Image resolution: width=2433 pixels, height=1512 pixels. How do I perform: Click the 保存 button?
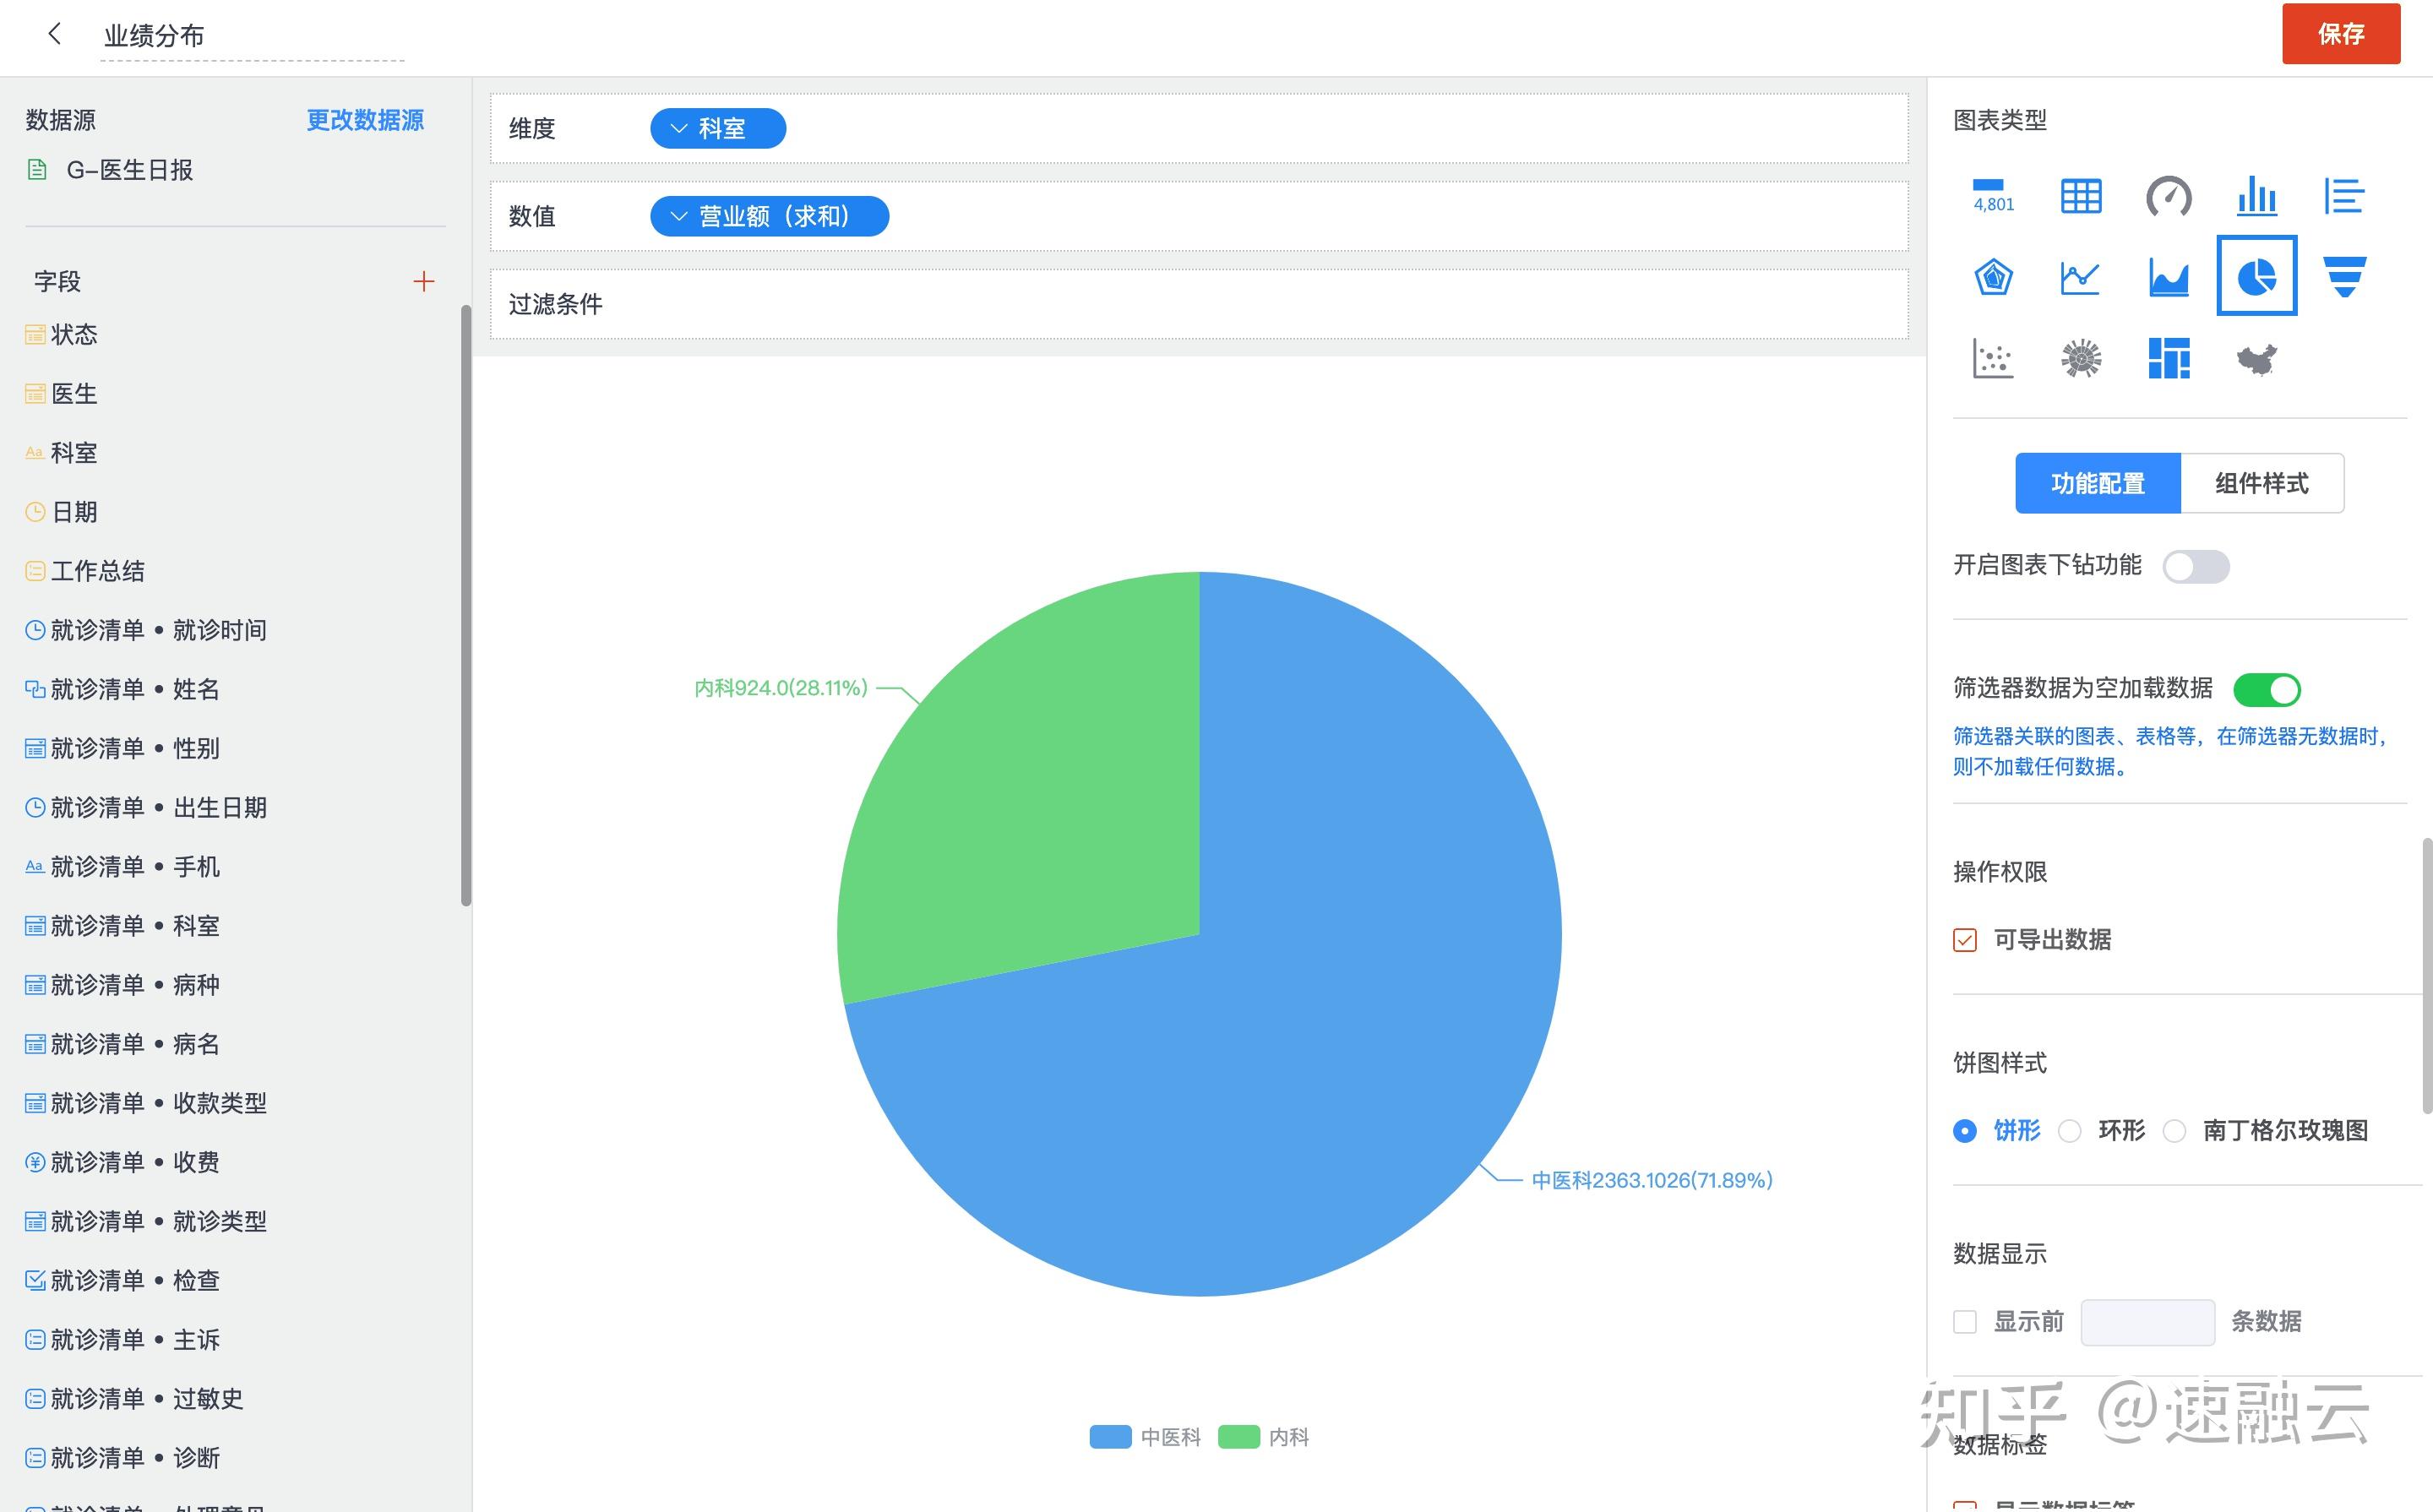(2341, 34)
